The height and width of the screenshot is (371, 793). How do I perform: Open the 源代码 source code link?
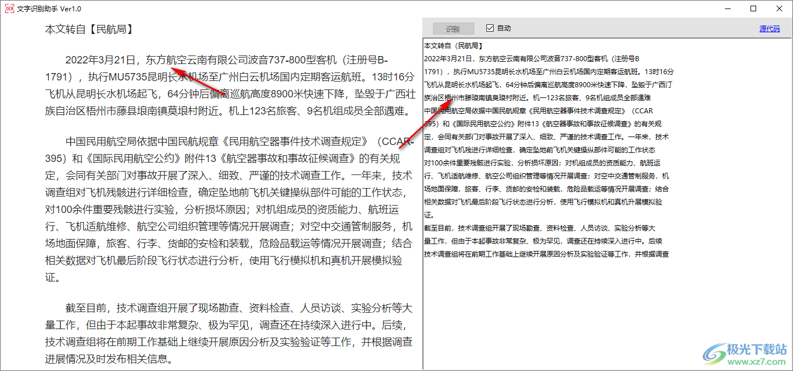[x=770, y=28]
